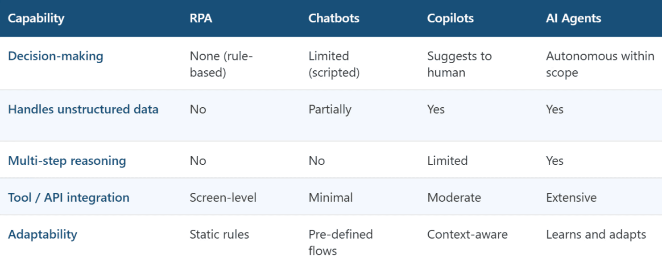The image size is (662, 260).
Task: Click the 'Static rules' cell
Action: click(x=219, y=235)
